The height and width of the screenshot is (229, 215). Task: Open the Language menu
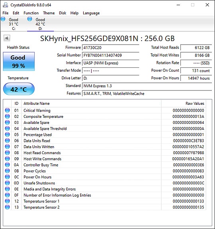(91, 13)
